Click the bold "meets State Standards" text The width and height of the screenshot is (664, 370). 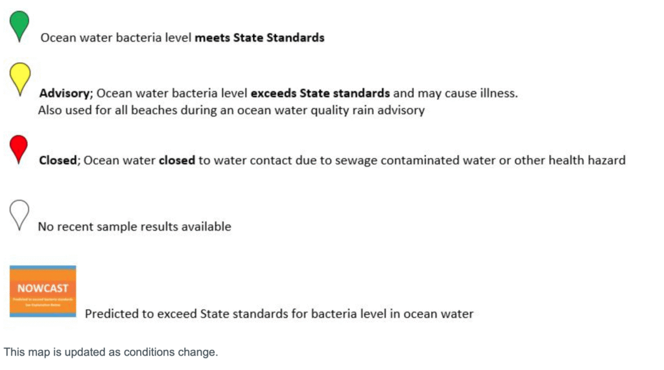coord(259,38)
